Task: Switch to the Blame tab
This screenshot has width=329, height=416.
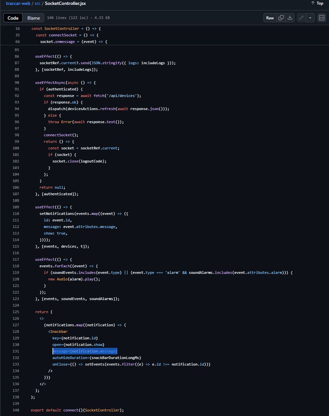Action: pos(34,18)
